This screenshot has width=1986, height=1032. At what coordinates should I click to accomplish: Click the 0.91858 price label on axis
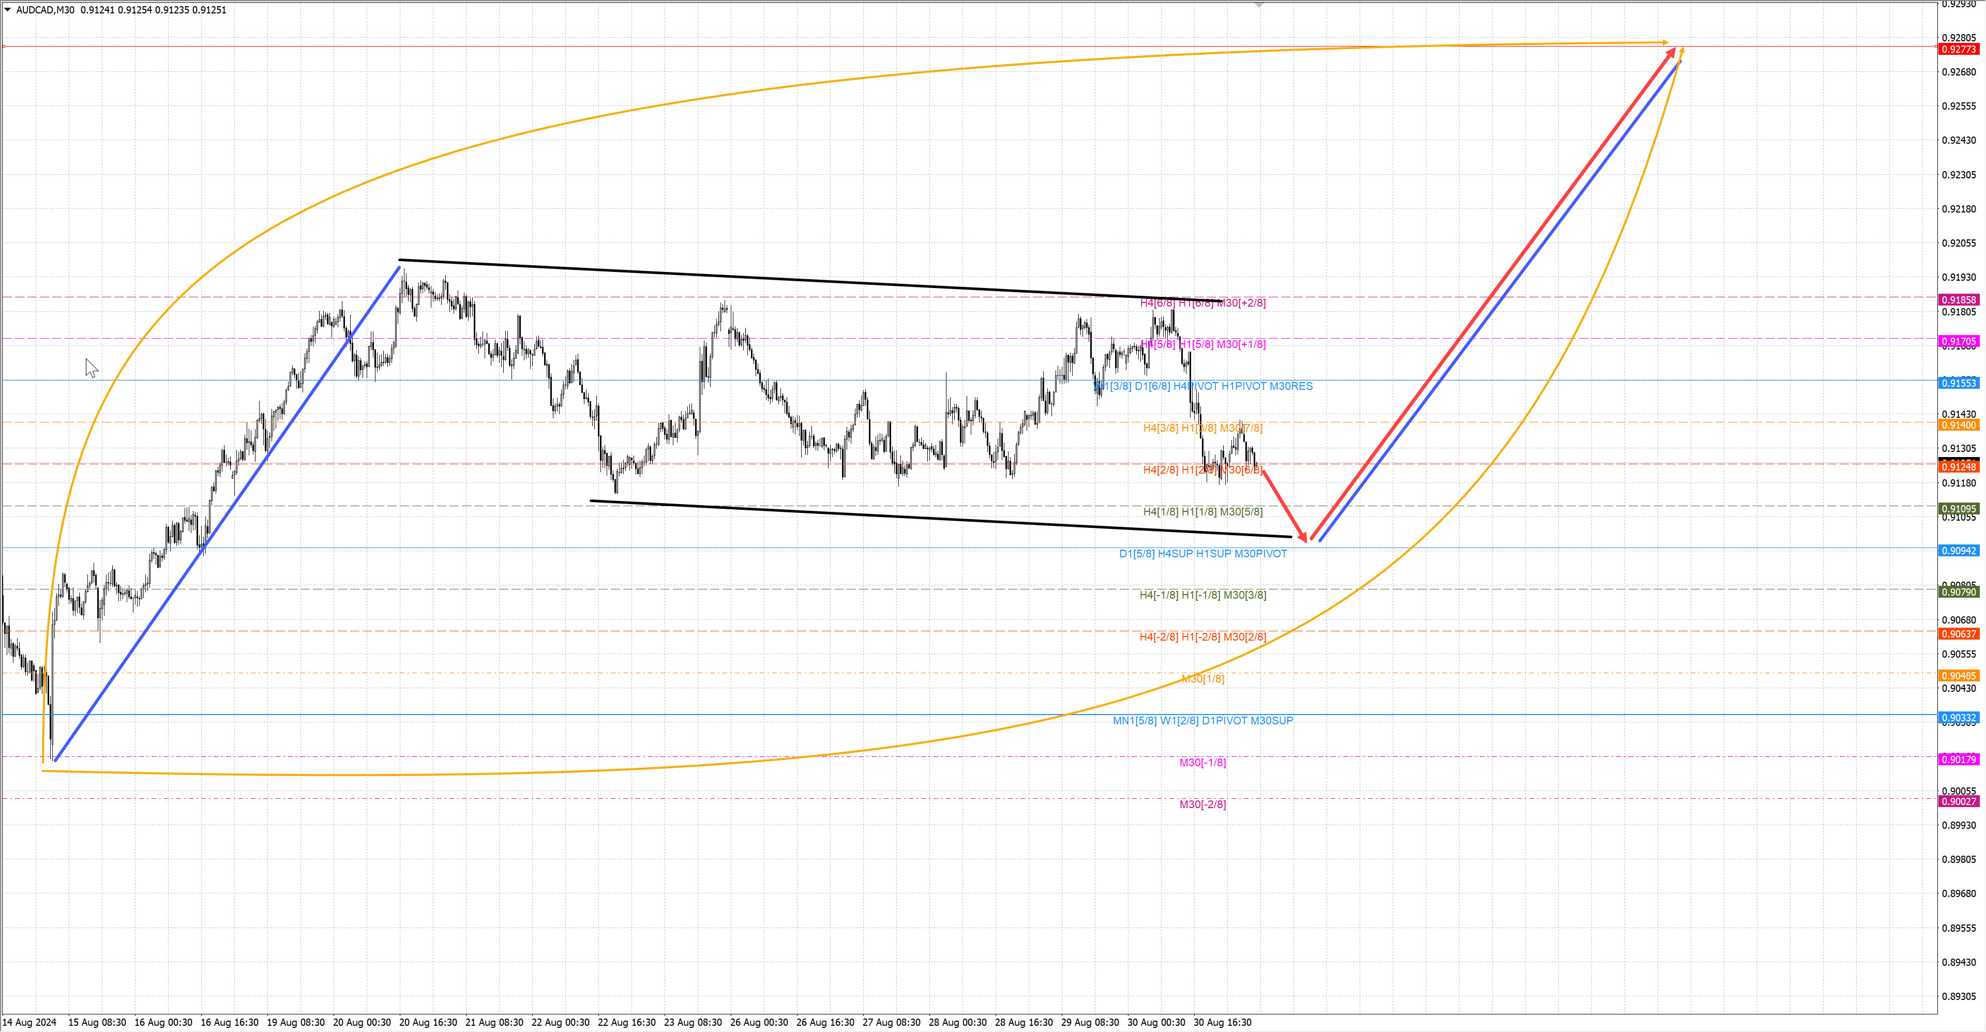[1958, 300]
